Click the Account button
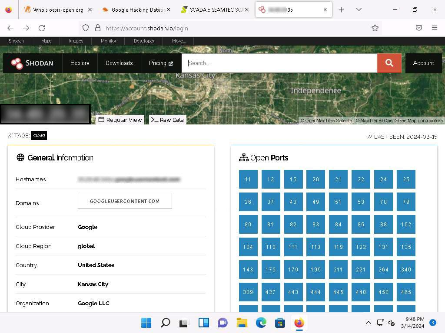The image size is (445, 333). 423,63
